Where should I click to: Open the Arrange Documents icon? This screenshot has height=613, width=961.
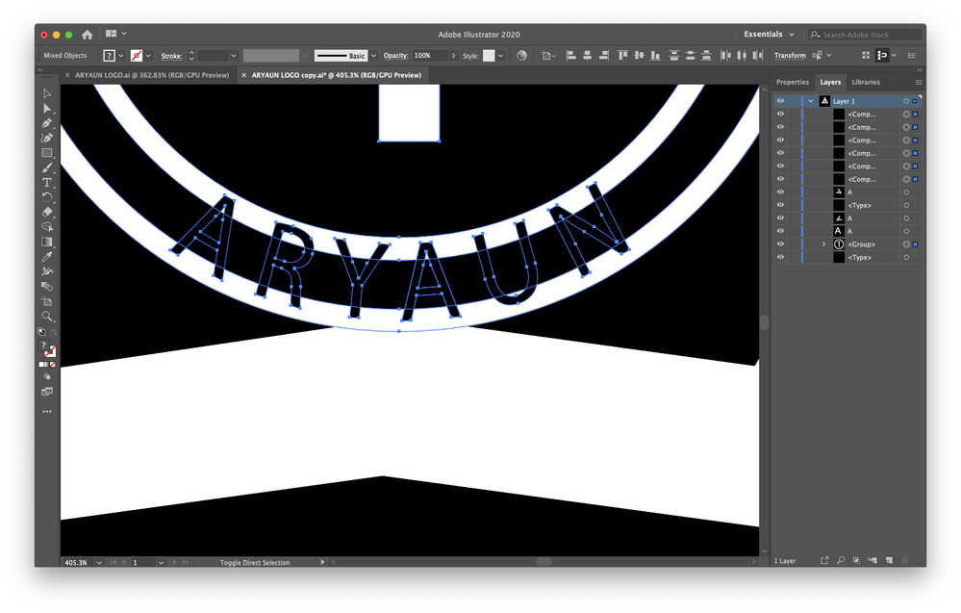(x=111, y=34)
